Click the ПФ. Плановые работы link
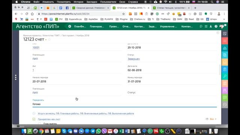240x135 pixels. click(x=67, y=113)
